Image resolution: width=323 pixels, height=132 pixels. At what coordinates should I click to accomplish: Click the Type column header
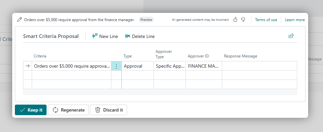click(x=127, y=56)
